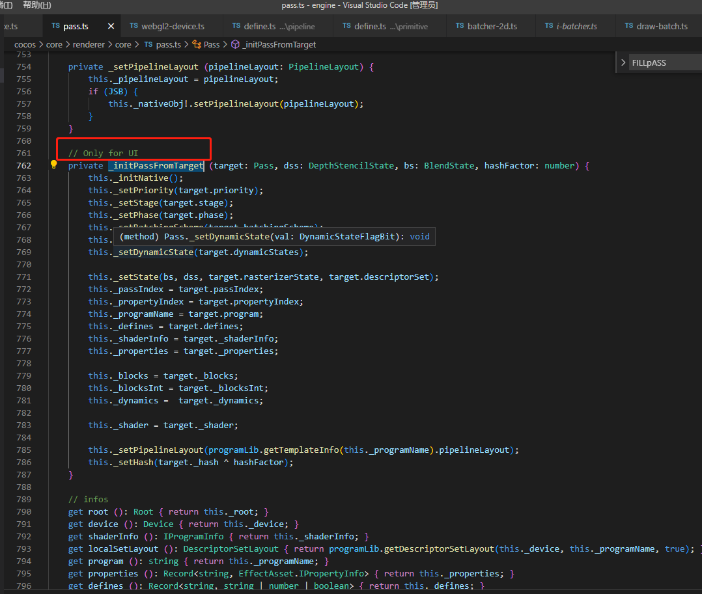Click the _setDynamicState call on line 769
The height and width of the screenshot is (594, 702).
pos(154,252)
